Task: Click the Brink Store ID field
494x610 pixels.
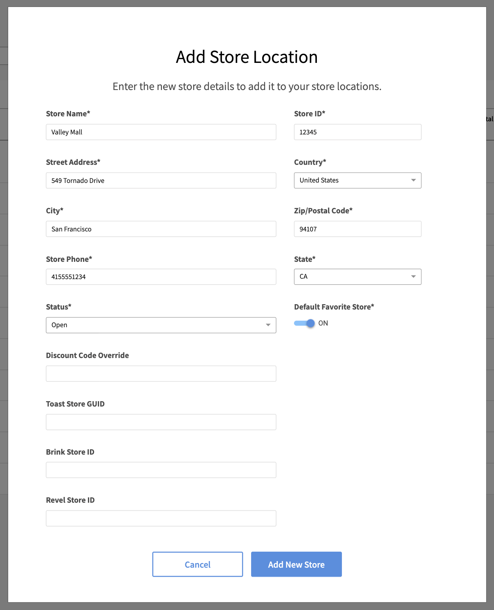Action: click(161, 470)
